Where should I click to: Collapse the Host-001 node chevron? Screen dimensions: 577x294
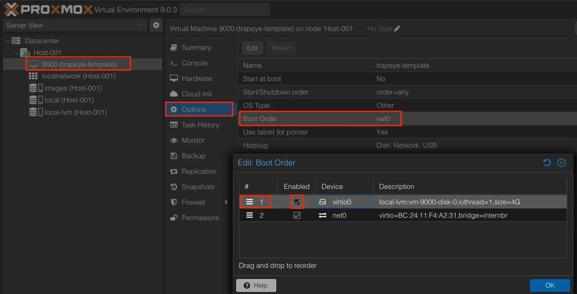(17, 53)
